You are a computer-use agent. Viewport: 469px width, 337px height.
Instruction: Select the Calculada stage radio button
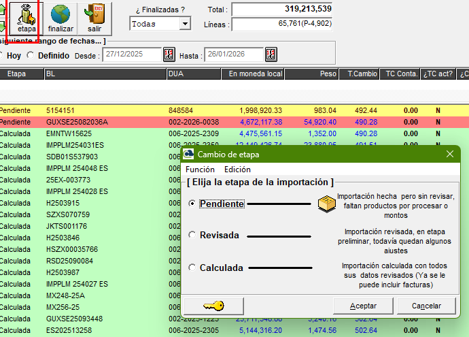(x=192, y=268)
